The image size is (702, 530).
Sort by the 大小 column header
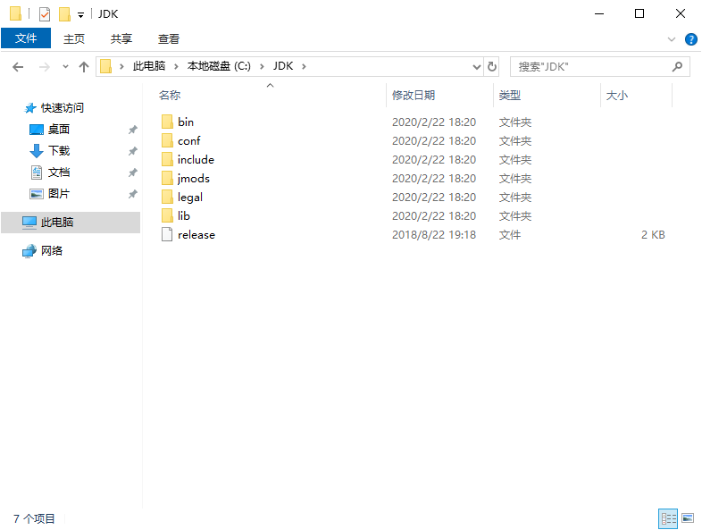click(x=616, y=95)
